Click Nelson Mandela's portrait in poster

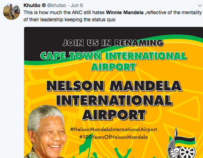[46, 132]
